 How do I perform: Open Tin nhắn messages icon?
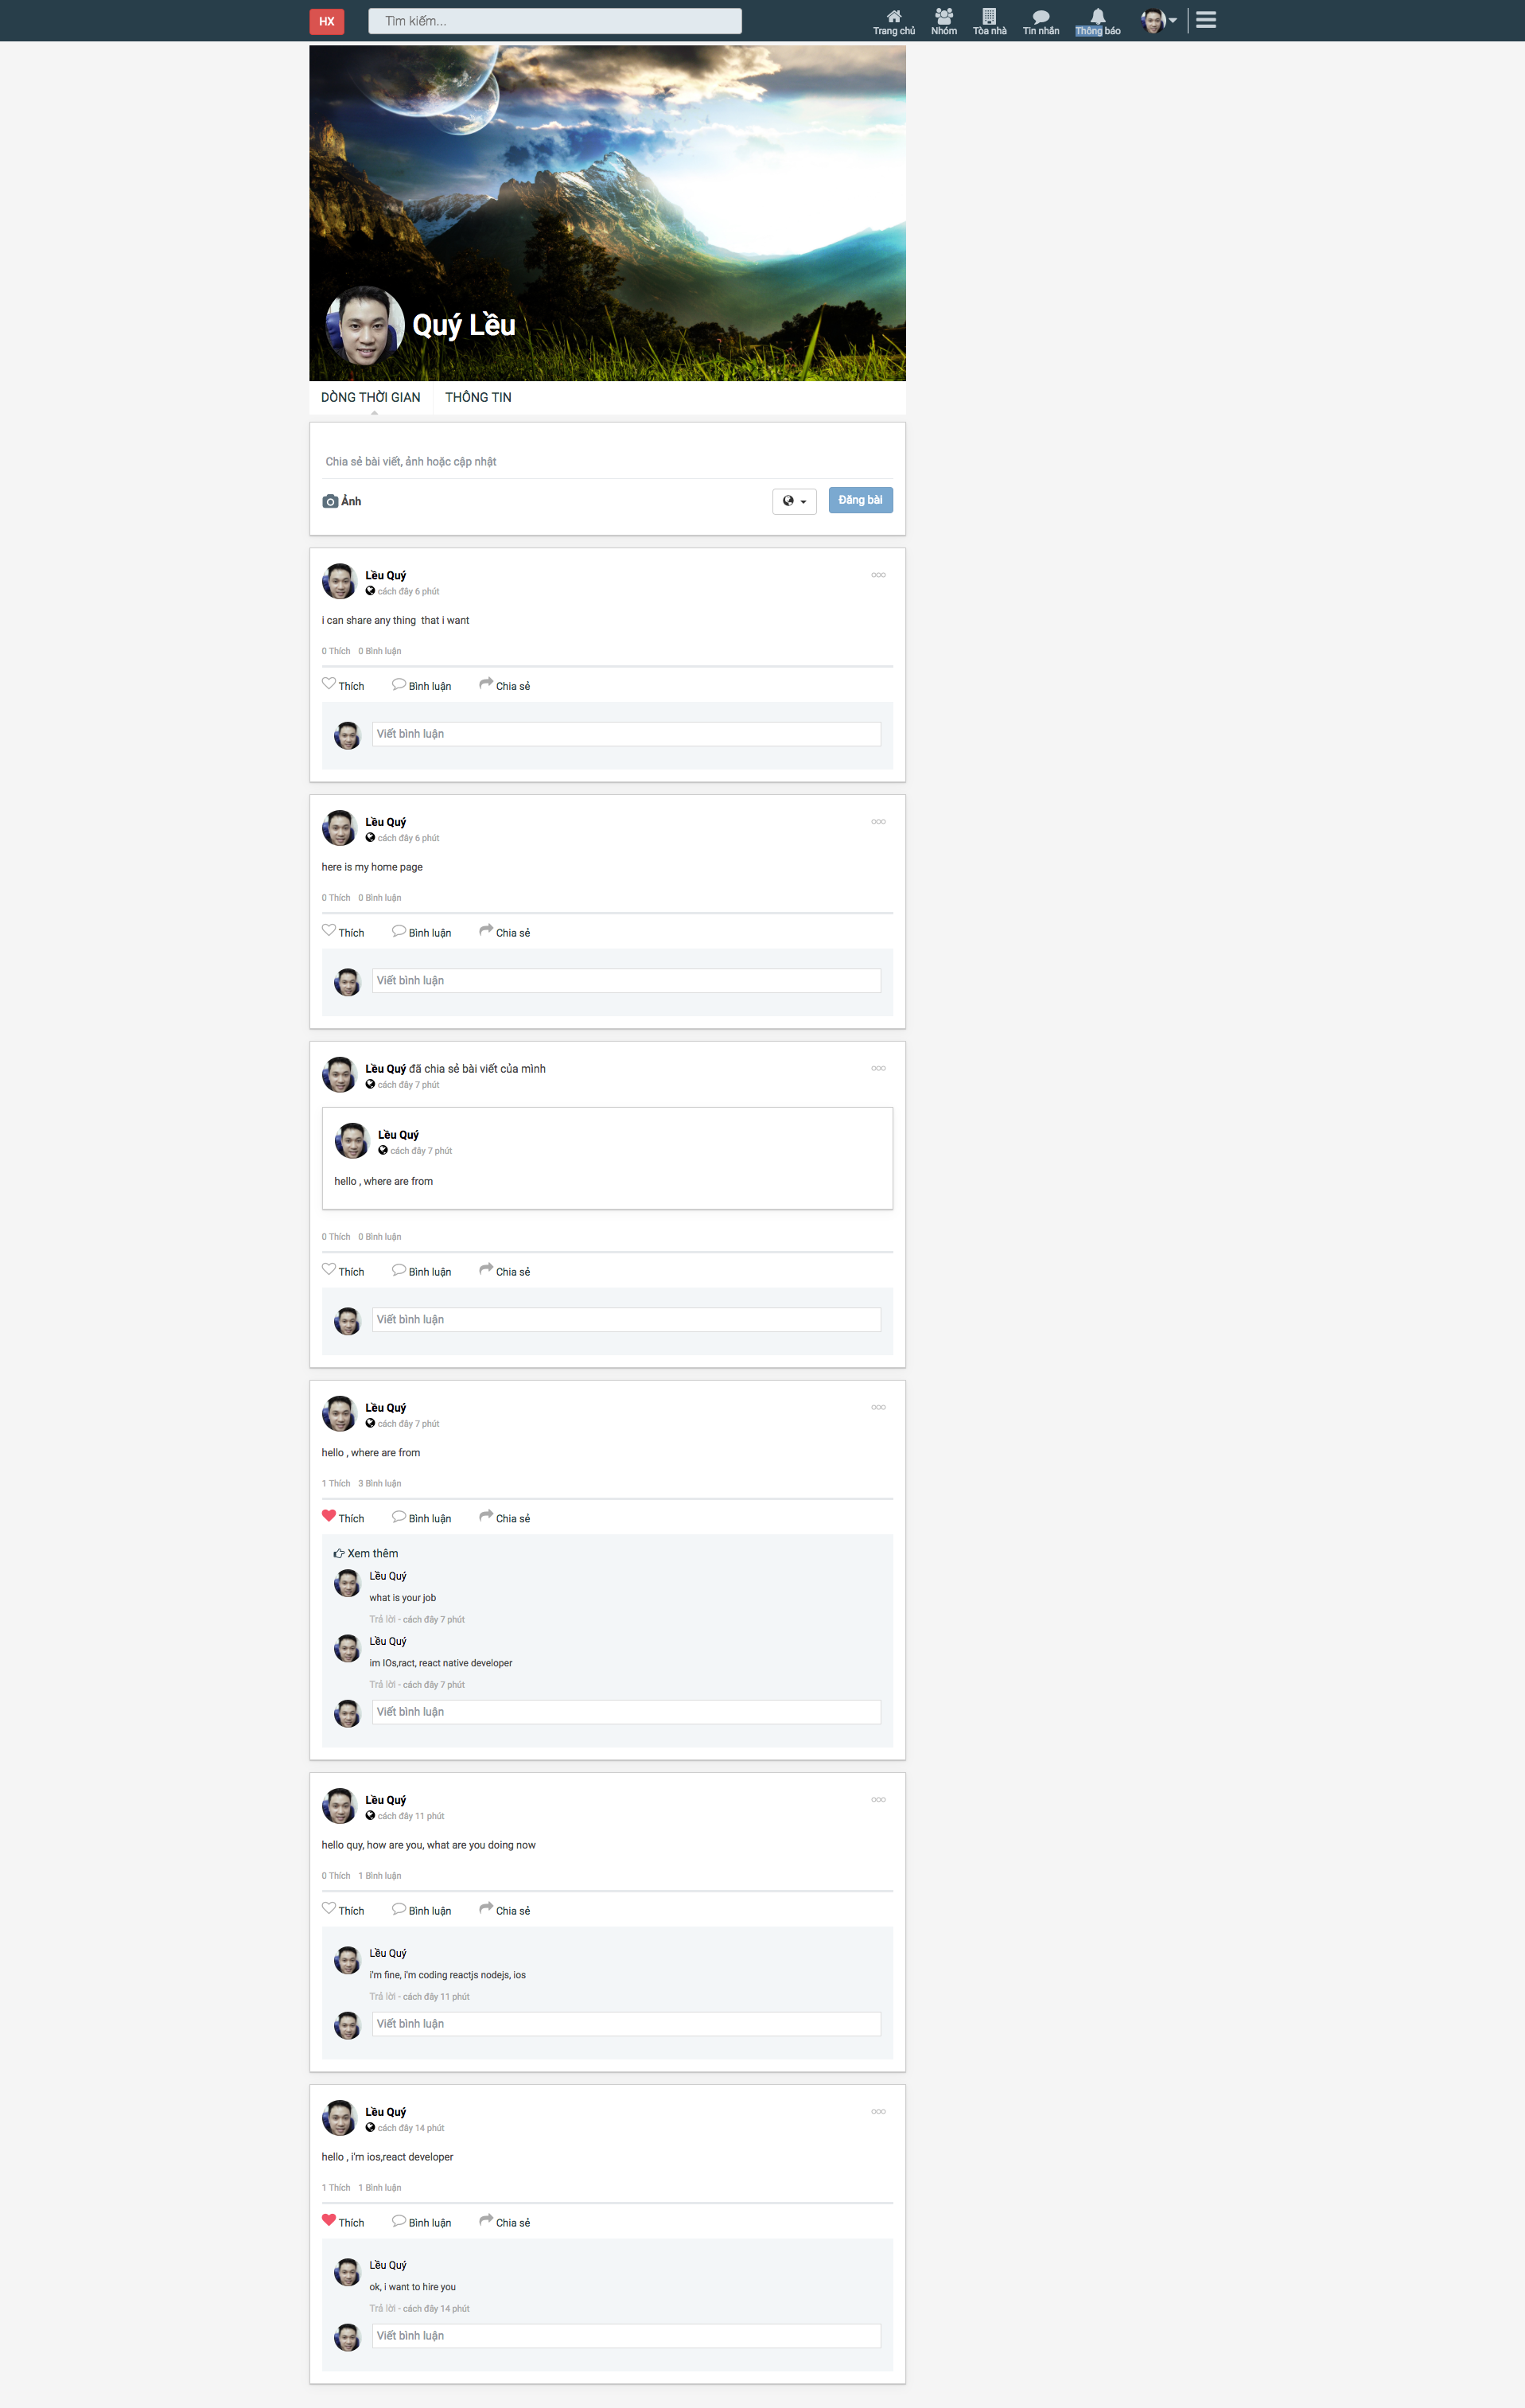1040,17
